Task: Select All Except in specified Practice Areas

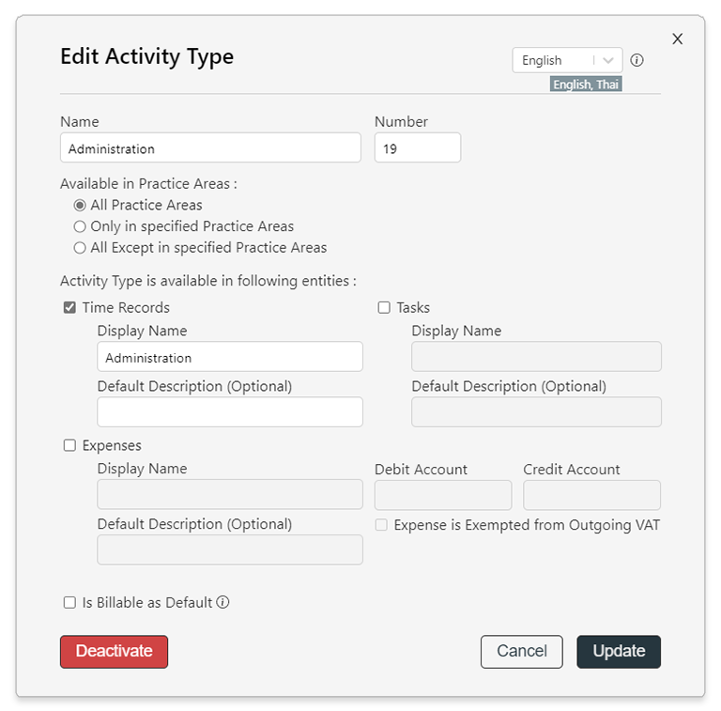Action: coord(80,248)
